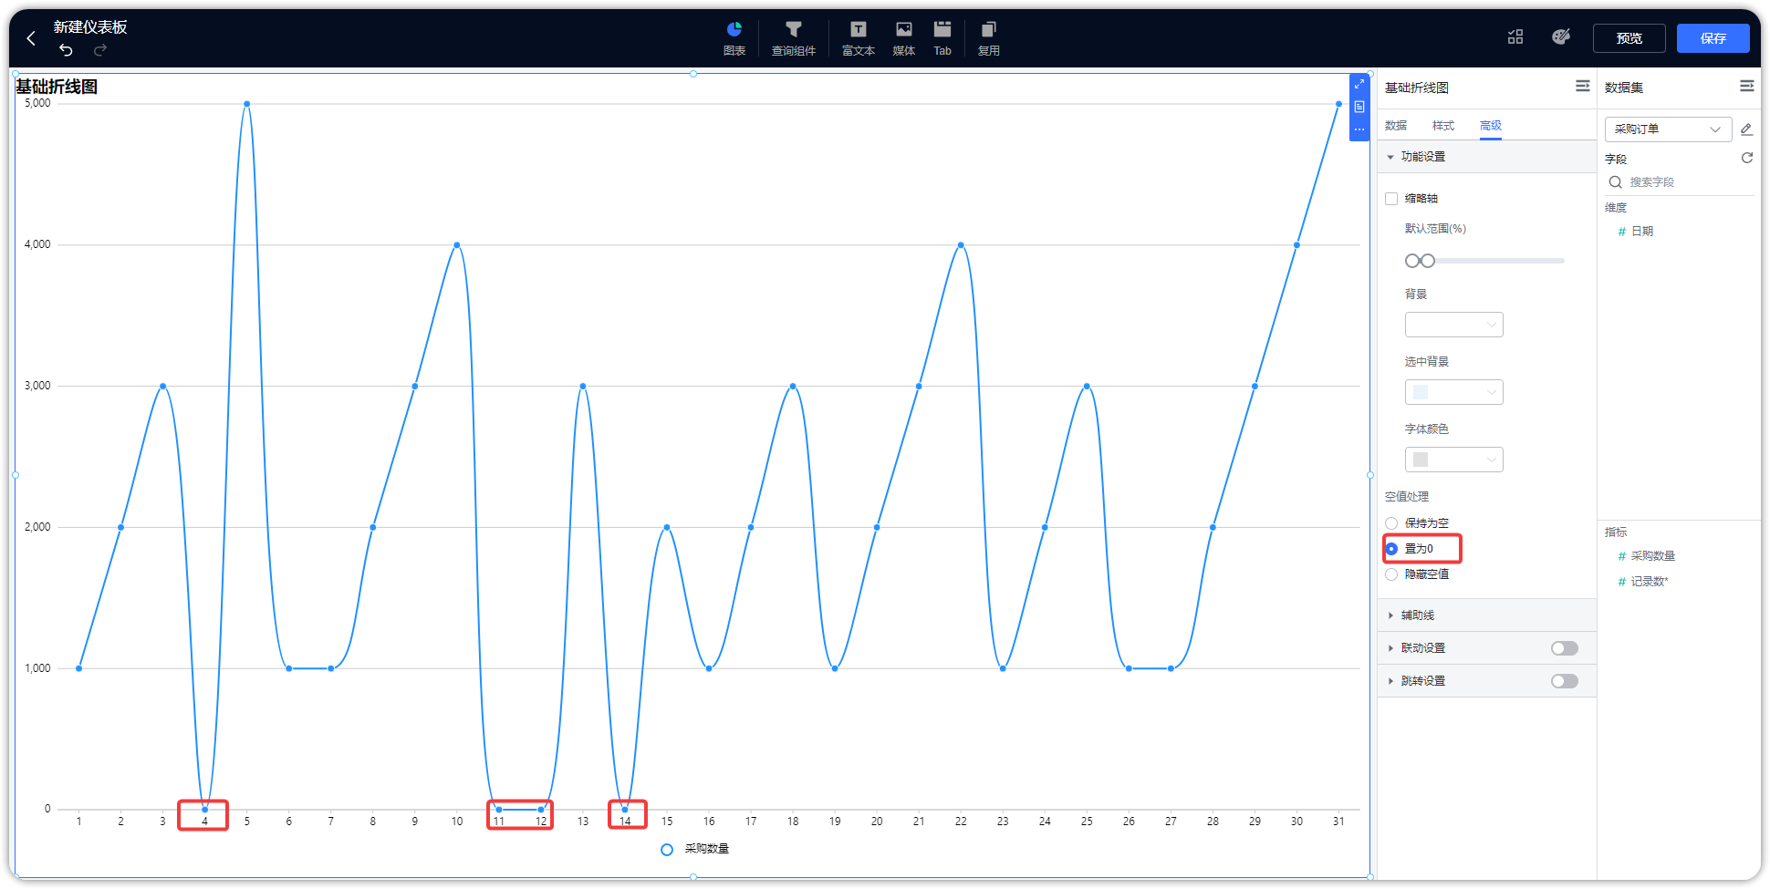The image size is (1770, 889).
Task: Open the 背景 color dropdown
Action: pos(1454,325)
